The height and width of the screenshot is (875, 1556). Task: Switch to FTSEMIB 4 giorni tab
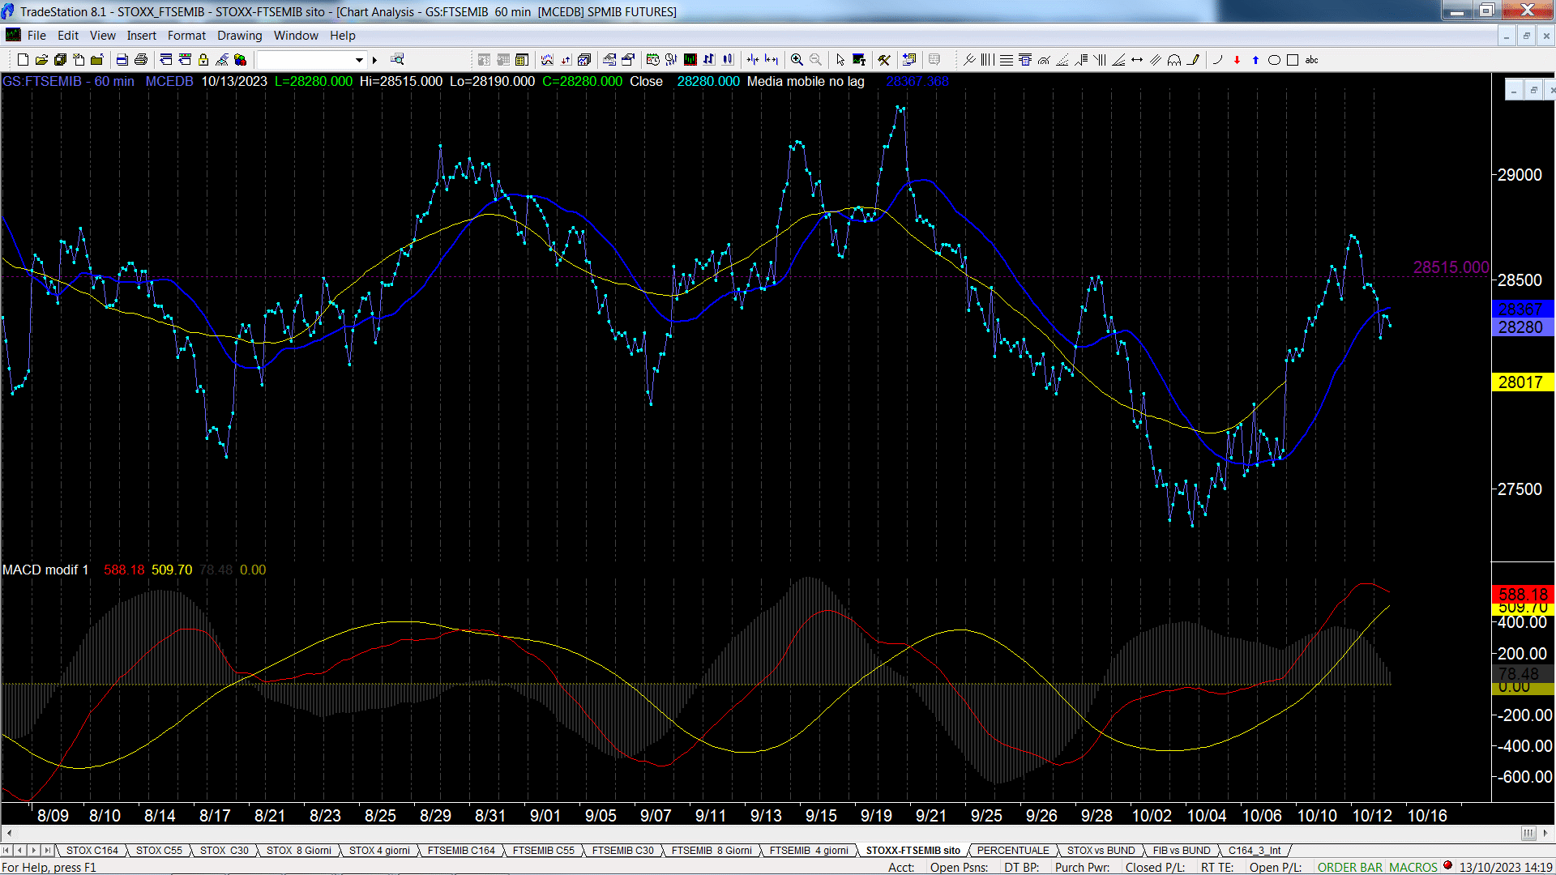coord(808,850)
